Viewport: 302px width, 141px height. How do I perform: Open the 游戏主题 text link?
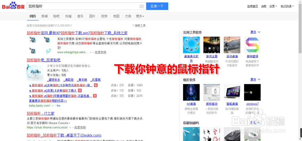[212, 56]
